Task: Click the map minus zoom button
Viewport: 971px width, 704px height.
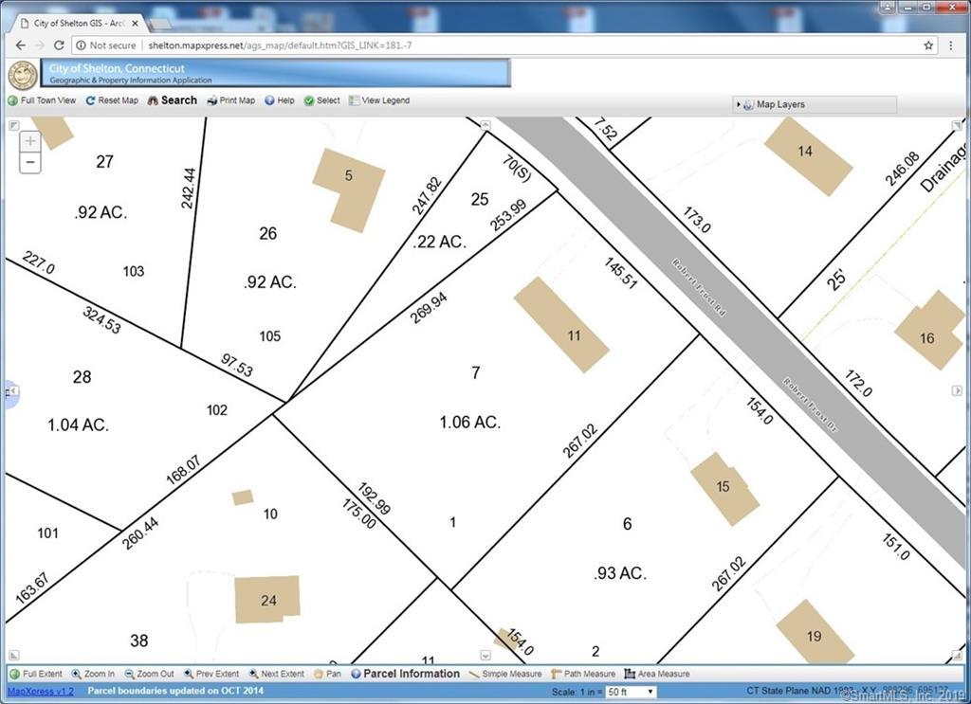Action: click(29, 163)
